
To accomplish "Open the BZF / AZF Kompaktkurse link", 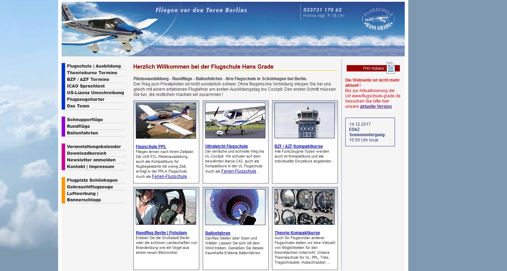I will click(x=299, y=146).
